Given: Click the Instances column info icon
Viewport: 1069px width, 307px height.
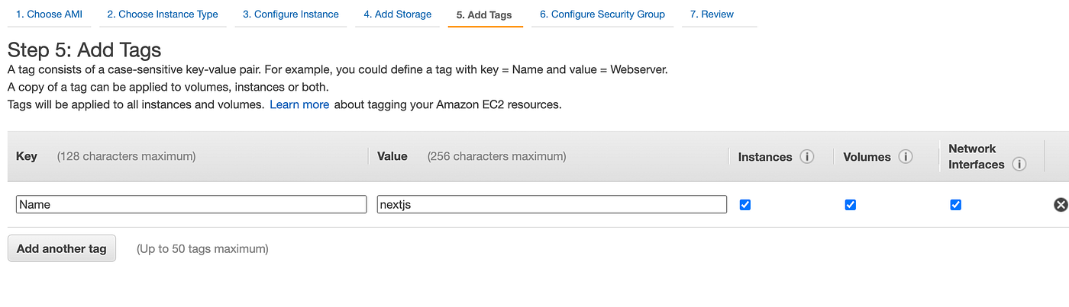Looking at the screenshot, I should (x=806, y=157).
